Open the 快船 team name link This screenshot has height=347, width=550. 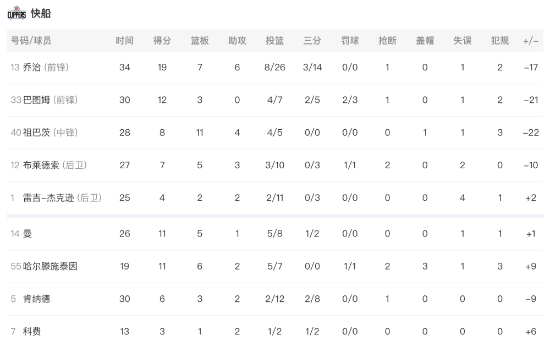41,13
